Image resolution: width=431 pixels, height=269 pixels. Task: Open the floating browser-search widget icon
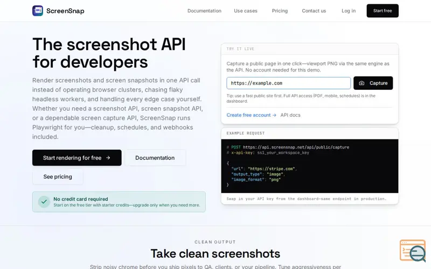tap(413, 251)
